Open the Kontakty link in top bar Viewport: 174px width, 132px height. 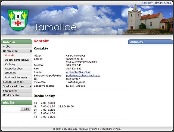[147, 3]
